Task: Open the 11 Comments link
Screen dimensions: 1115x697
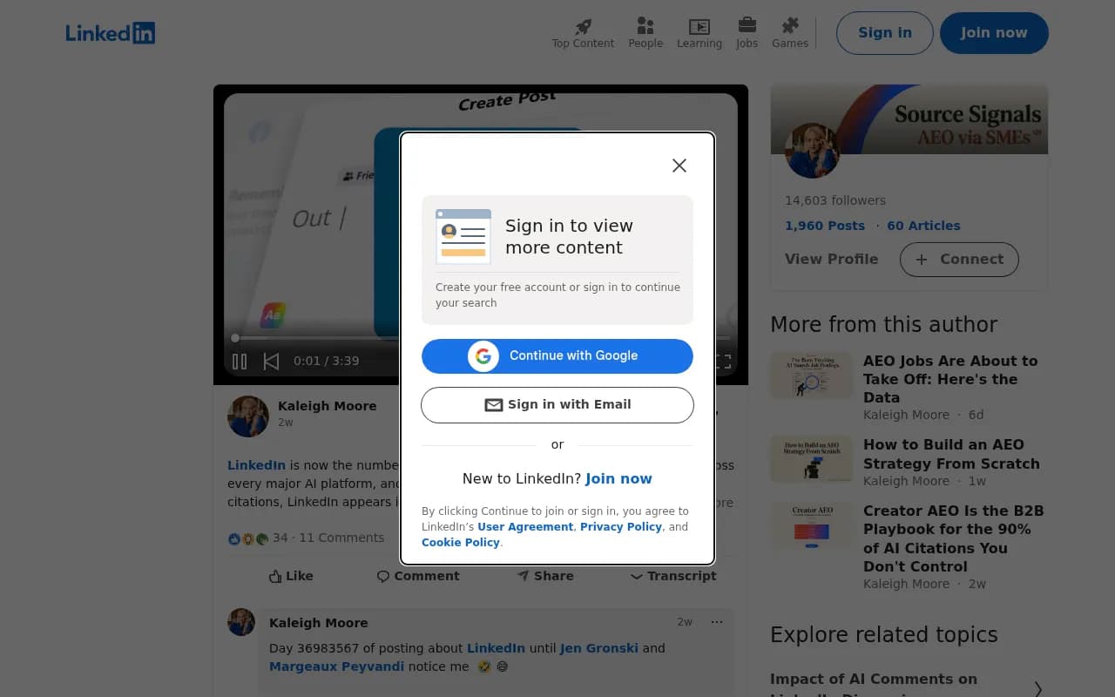Action: click(341, 538)
